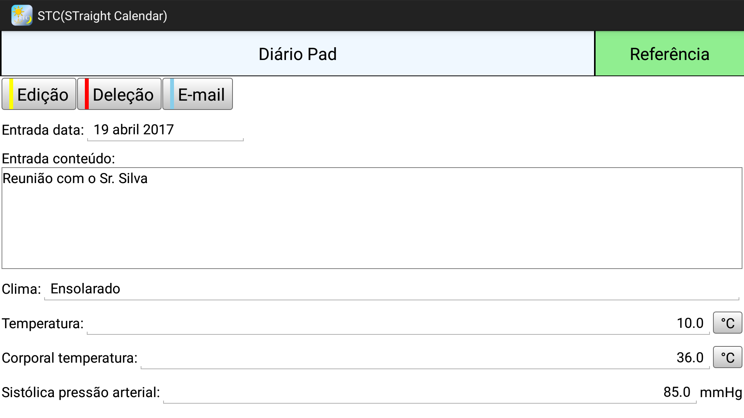Toggle the °C unit button for Corporal temperatura
The image size is (744, 418).
point(727,357)
